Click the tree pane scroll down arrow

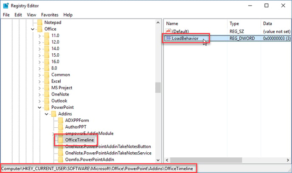point(158,160)
